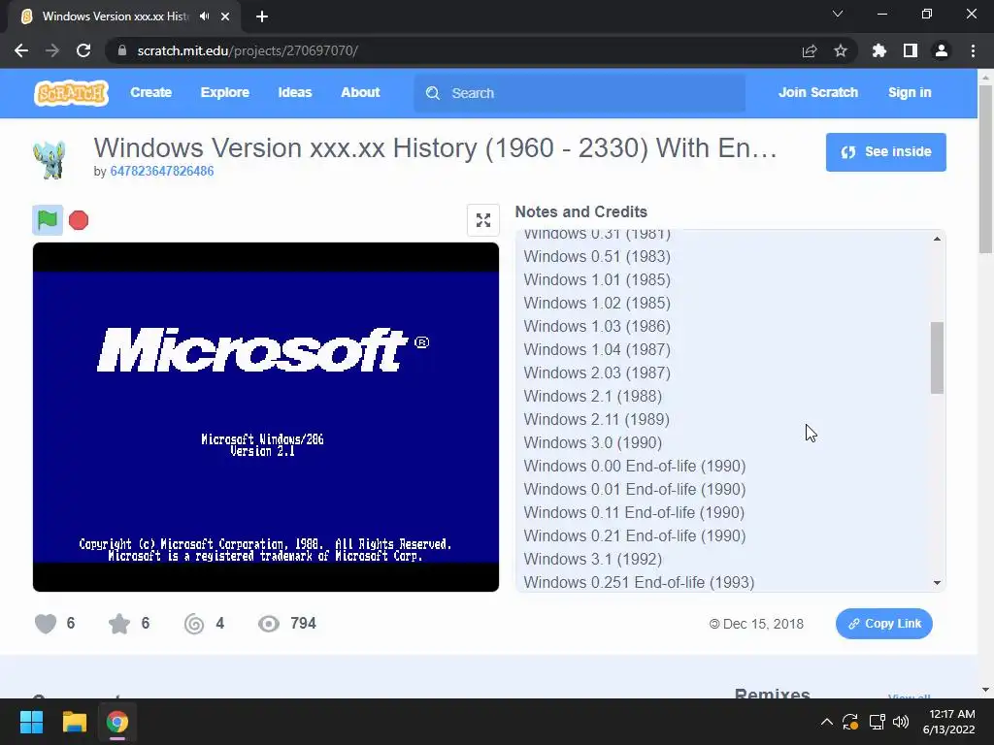Select 'Windows 0.251 End-of-life (1993)' line

pos(639,583)
